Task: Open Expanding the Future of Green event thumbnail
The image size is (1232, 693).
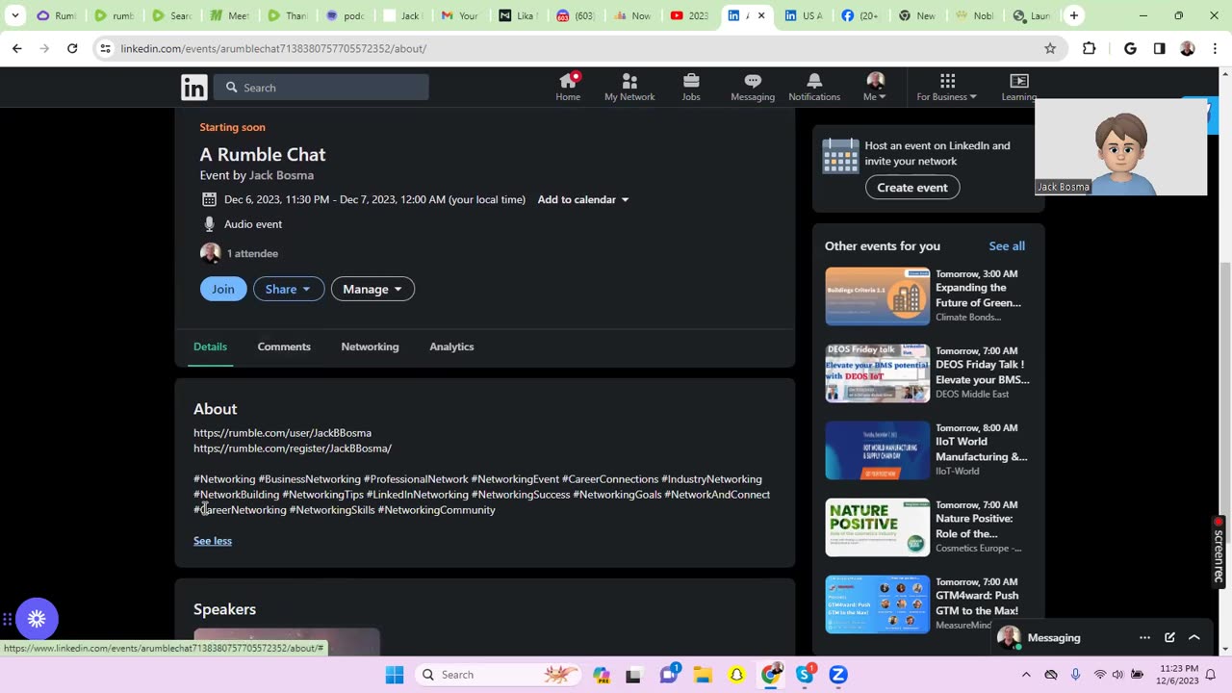Action: tap(877, 296)
